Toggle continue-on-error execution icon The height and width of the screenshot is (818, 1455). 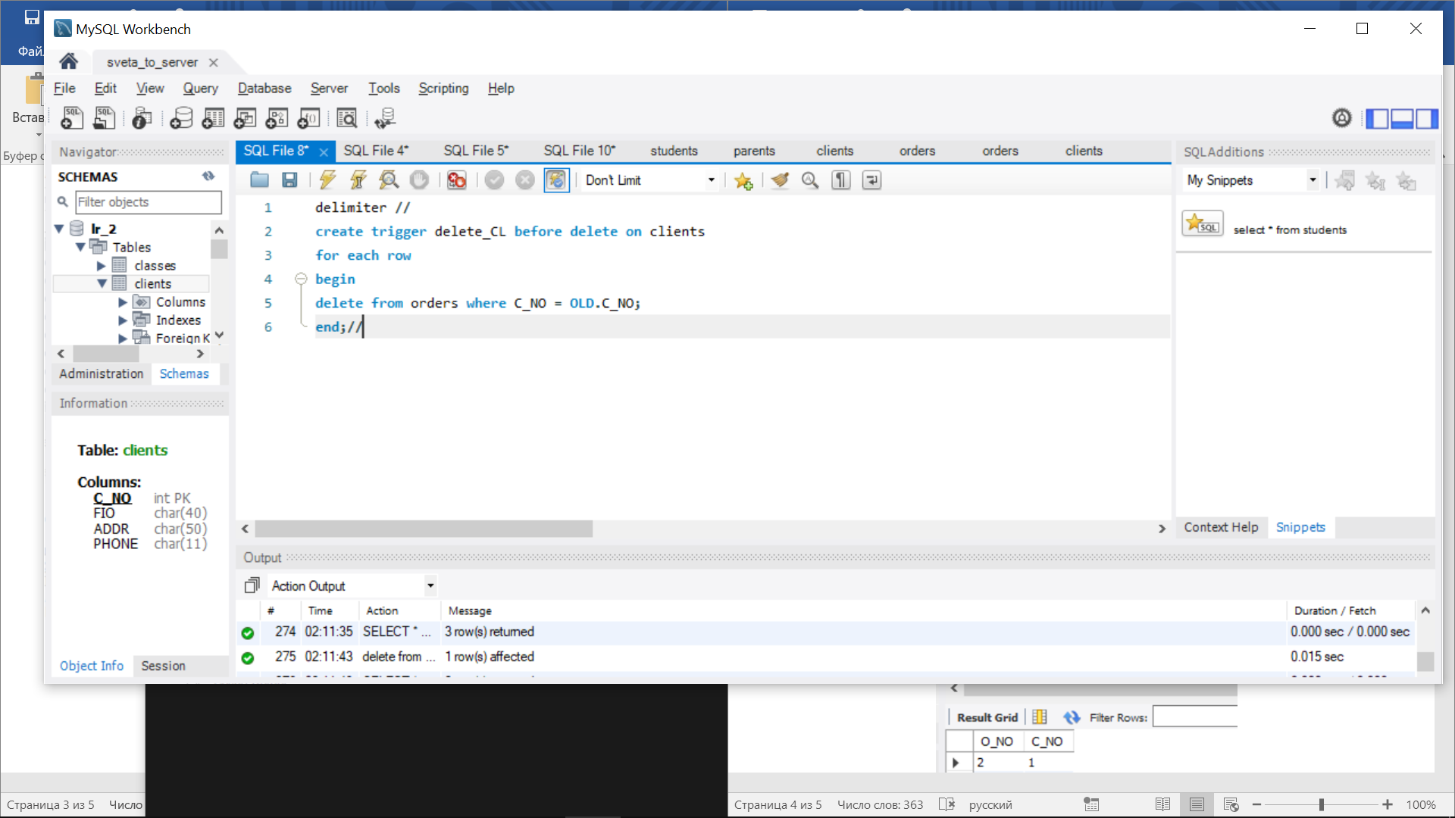click(x=457, y=180)
